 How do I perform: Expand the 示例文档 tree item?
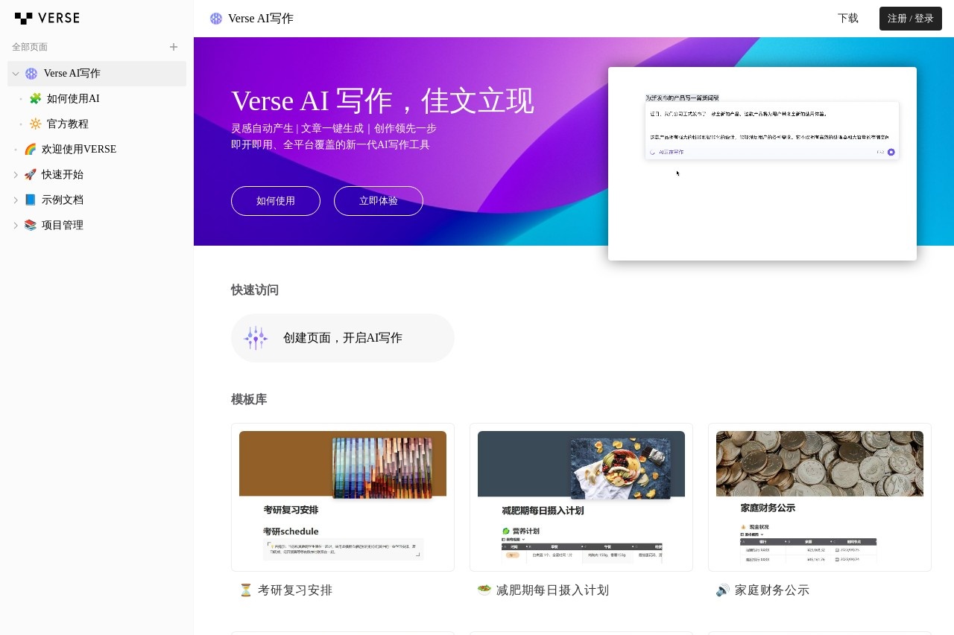16,200
